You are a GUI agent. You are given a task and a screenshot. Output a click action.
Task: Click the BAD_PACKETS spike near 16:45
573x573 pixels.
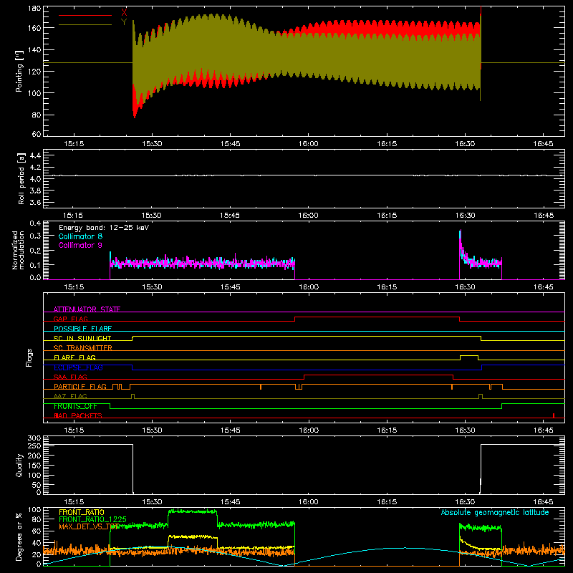point(554,415)
